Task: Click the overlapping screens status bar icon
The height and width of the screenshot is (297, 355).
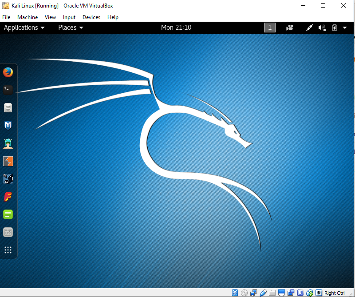Action: click(x=291, y=293)
